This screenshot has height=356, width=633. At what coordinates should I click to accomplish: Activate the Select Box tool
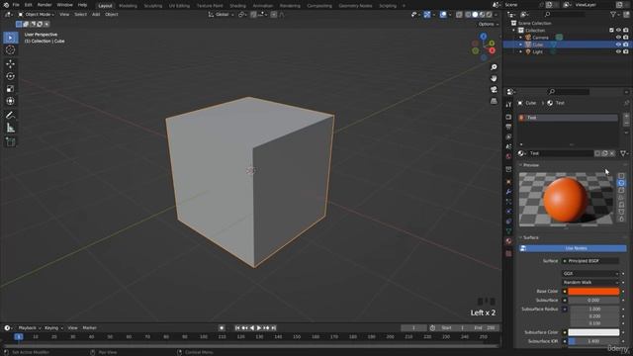click(x=11, y=38)
